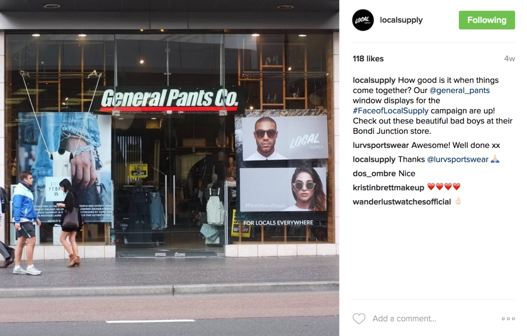527x336 pixels.
Task: Like the post with the heart icon
Action: (x=359, y=319)
